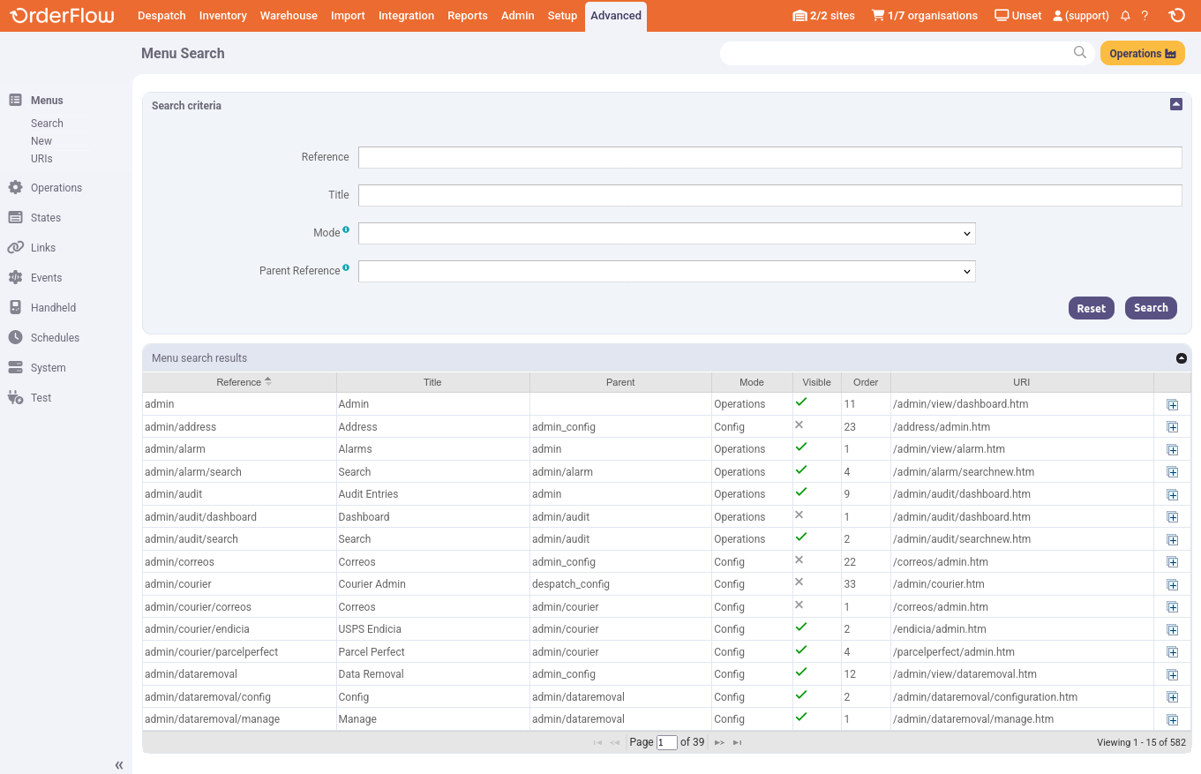1201x774 pixels.
Task: Collapse the Search criteria panel
Action: (1175, 104)
